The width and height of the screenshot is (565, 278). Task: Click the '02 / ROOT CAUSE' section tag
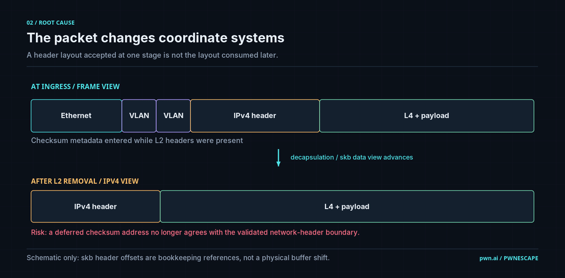click(50, 23)
